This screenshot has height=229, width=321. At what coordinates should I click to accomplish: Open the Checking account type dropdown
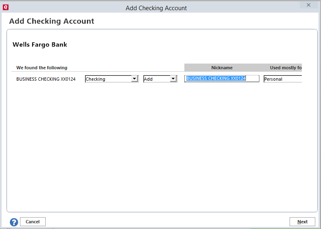pyautogui.click(x=112, y=79)
